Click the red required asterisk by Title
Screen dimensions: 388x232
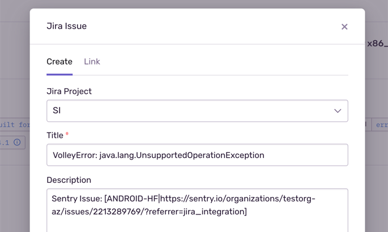coord(67,134)
